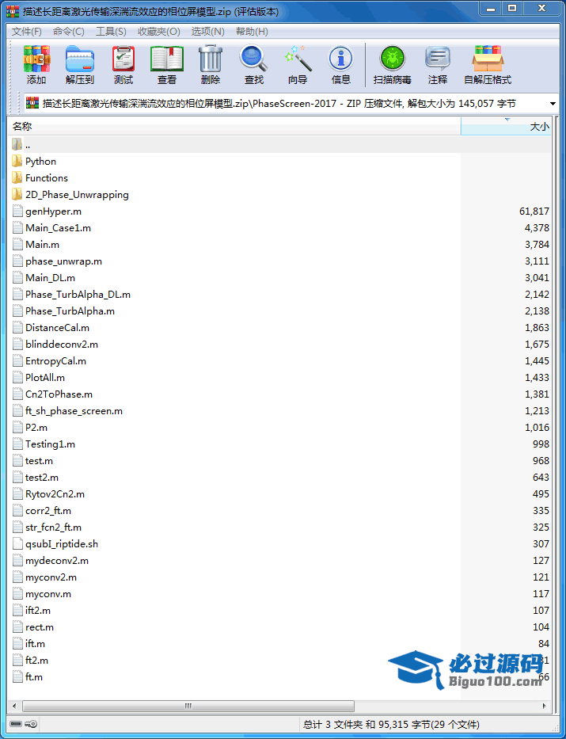Image resolution: width=566 pixels, height=739 pixels.
Task: Click the horizontal scrollbar right arrow
Action: point(545,706)
